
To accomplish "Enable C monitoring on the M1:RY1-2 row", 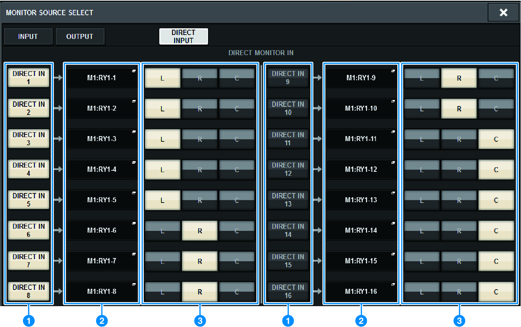I will pos(237,108).
